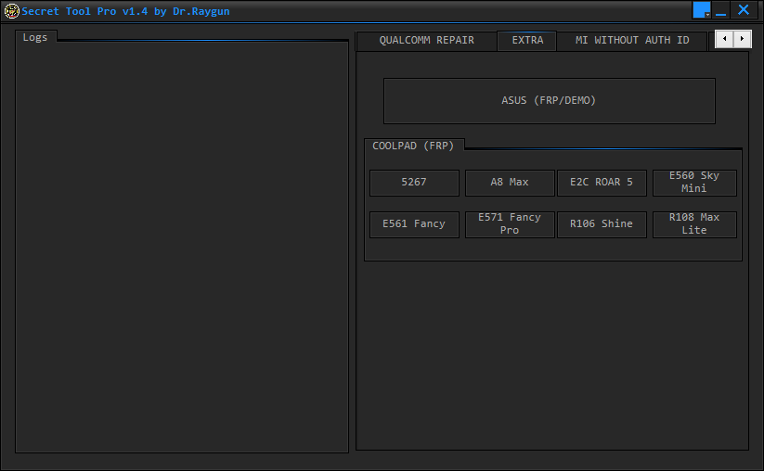Choose Coolpad 5267 FRP button
Screen dimensions: 764x471
point(414,183)
